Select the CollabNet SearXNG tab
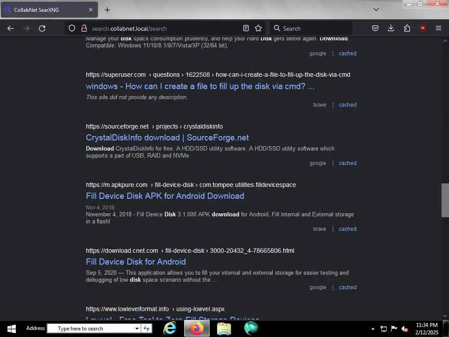This screenshot has width=449, height=337. coord(49,10)
